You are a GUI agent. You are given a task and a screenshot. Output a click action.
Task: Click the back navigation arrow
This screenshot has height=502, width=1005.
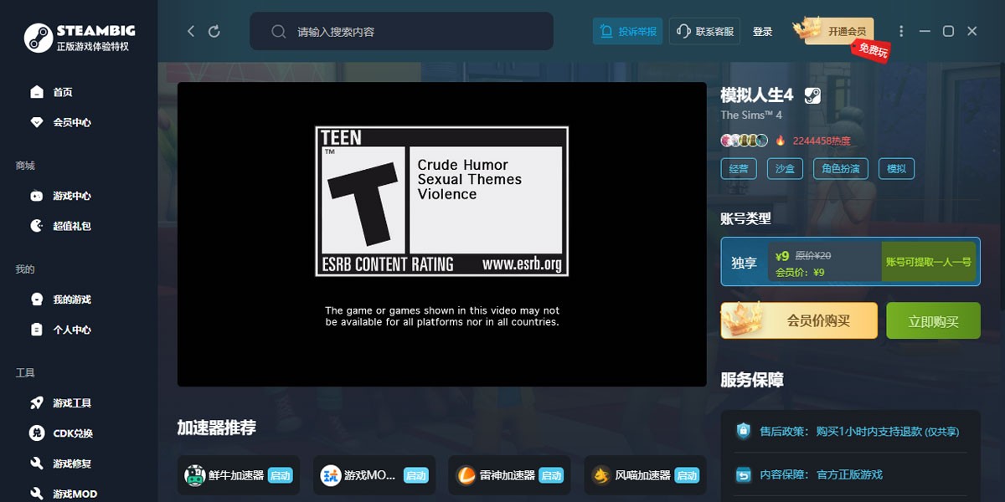(x=191, y=30)
